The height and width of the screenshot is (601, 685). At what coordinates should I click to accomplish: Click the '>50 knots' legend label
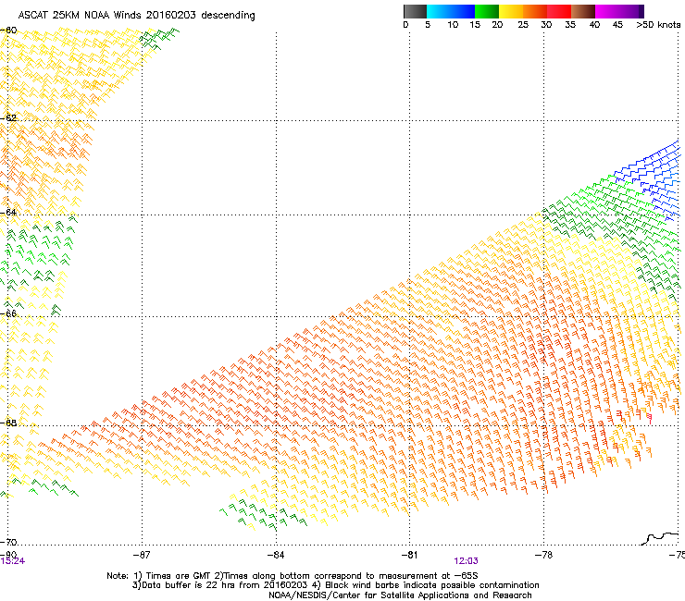point(658,25)
